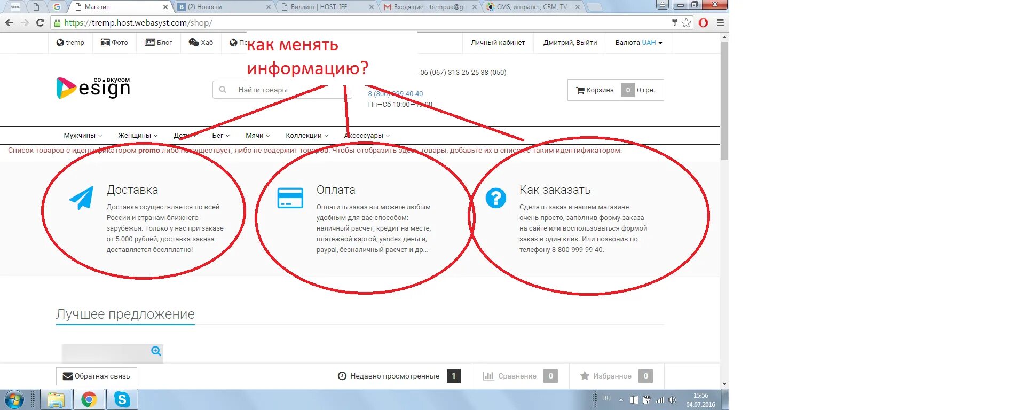Open Skype from the taskbar
Screen dimensions: 1025x410
click(122, 399)
